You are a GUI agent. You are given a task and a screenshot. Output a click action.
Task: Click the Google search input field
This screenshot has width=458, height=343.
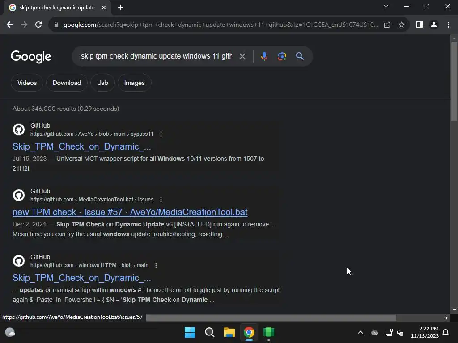point(156,56)
